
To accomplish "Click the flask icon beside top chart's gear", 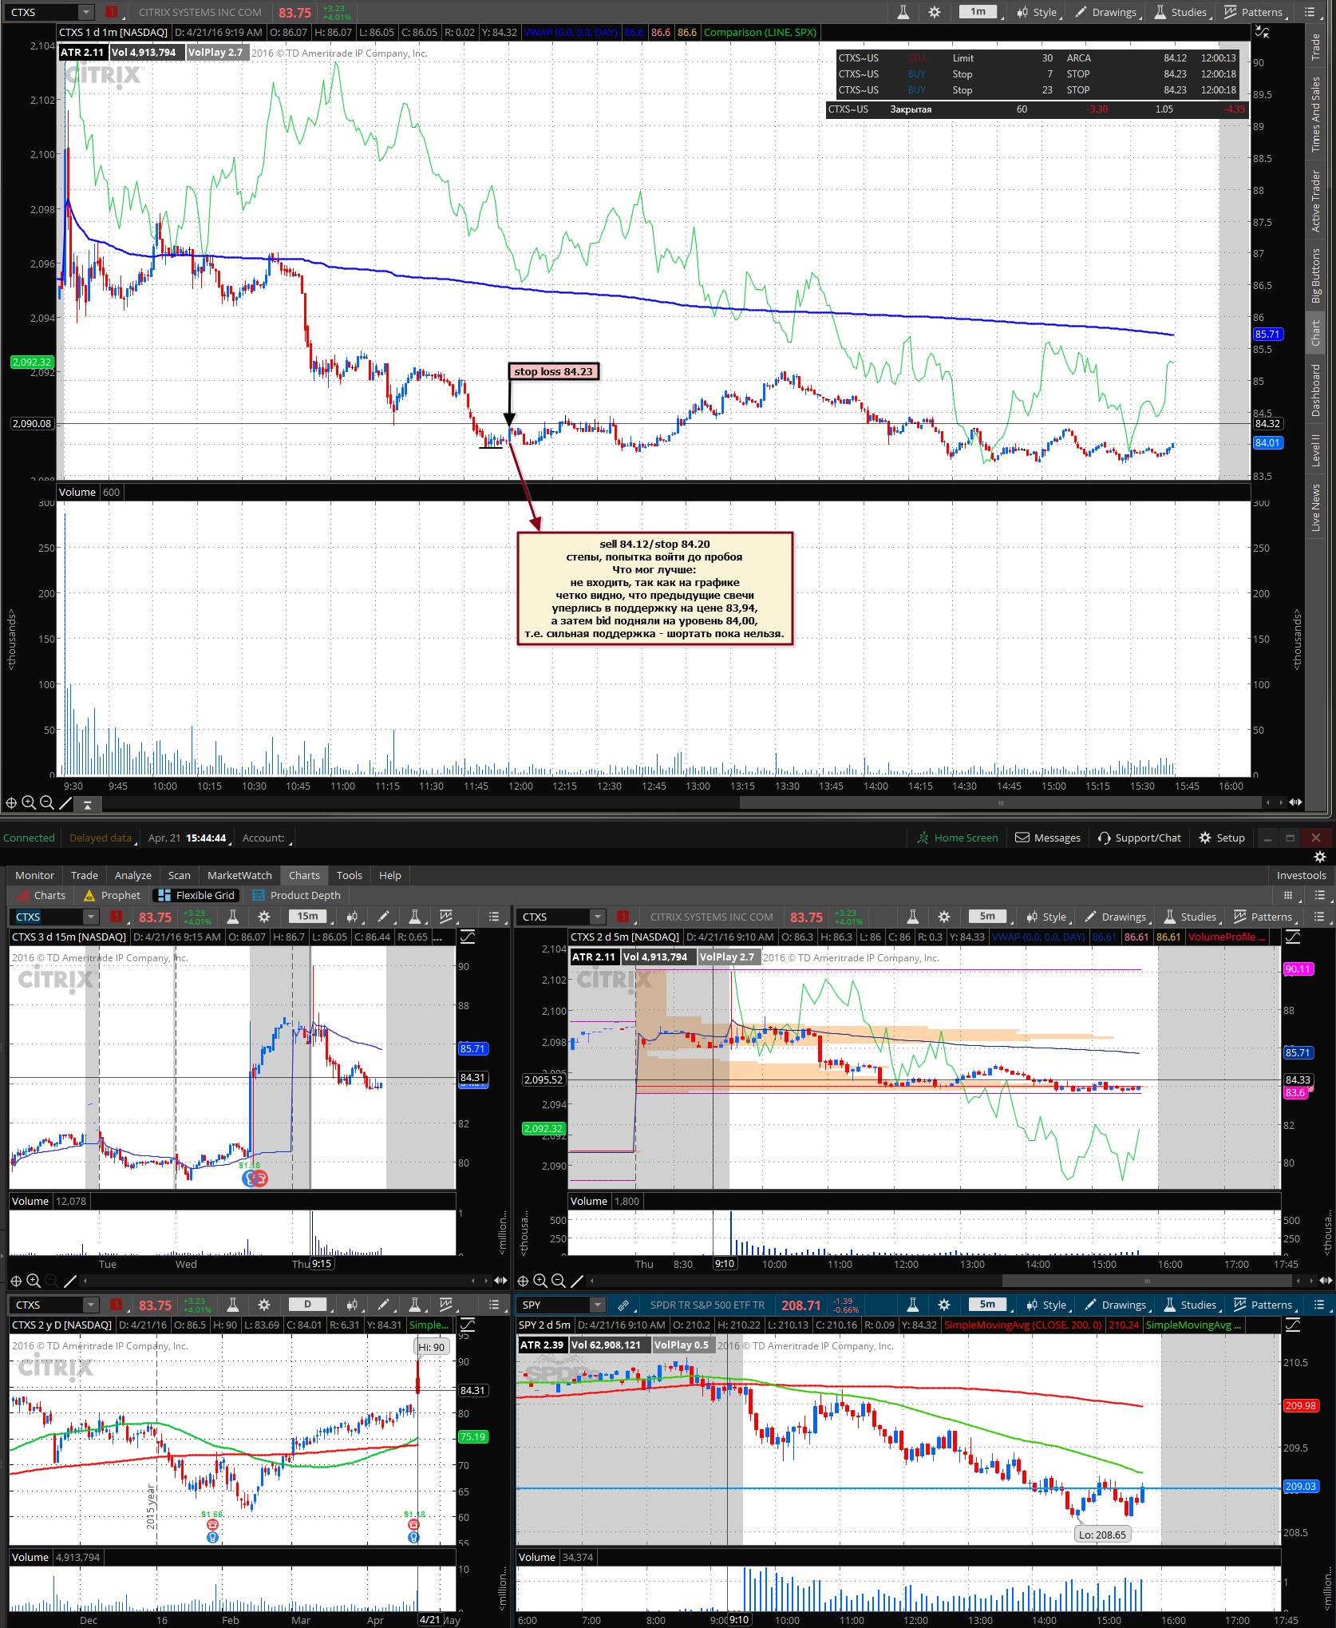I will click(903, 12).
